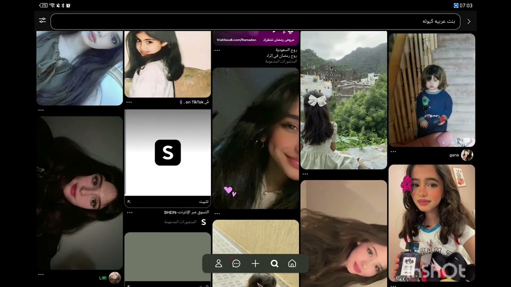This screenshot has width=511, height=287.
Task: Open the three-dot menu beside the L avatar
Action: click(x=41, y=275)
